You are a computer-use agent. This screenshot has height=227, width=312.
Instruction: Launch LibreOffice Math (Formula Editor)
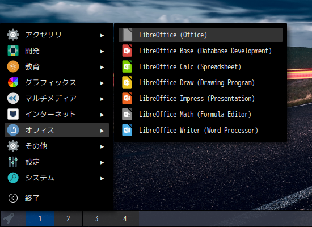point(200,114)
